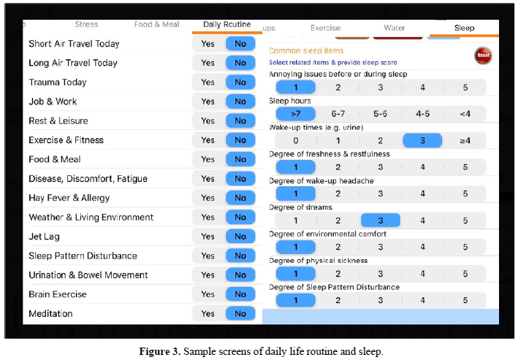Choose ≥4 for Wake-up times
521x360 pixels.
coord(465,140)
